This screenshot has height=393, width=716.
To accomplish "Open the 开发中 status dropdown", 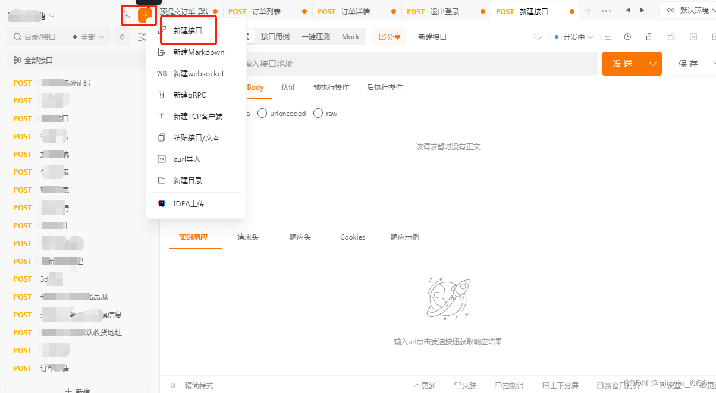I will pos(573,37).
